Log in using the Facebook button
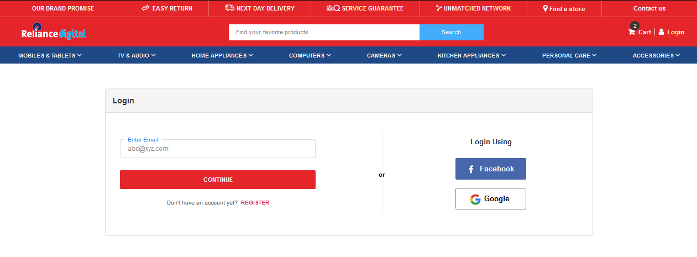This screenshot has height=257, width=697. (491, 169)
